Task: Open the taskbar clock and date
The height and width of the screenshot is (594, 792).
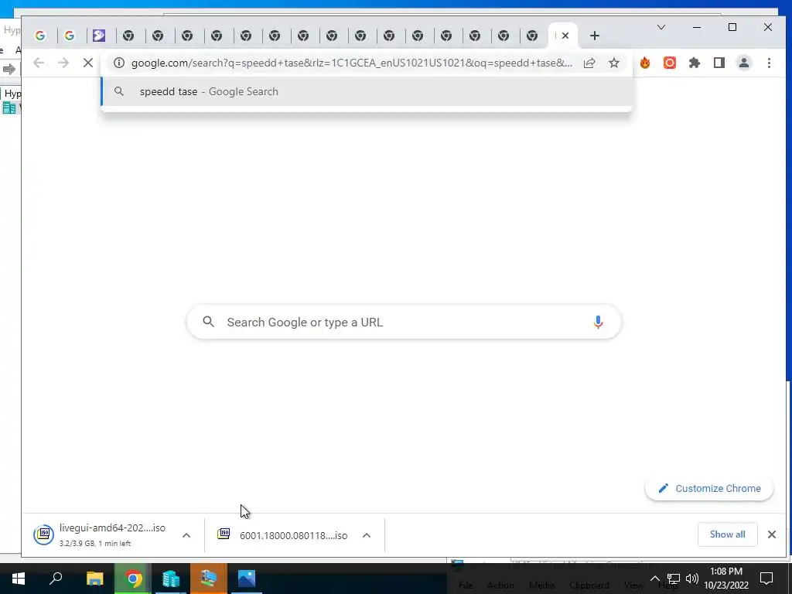Action: coord(726,579)
